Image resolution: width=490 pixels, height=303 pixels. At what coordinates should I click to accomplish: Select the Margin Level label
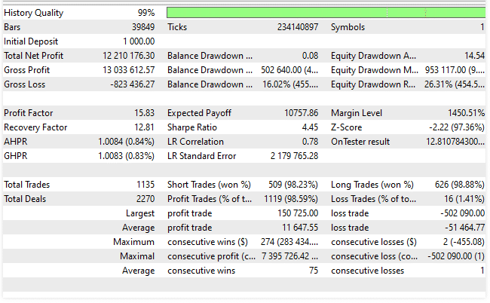point(357,113)
